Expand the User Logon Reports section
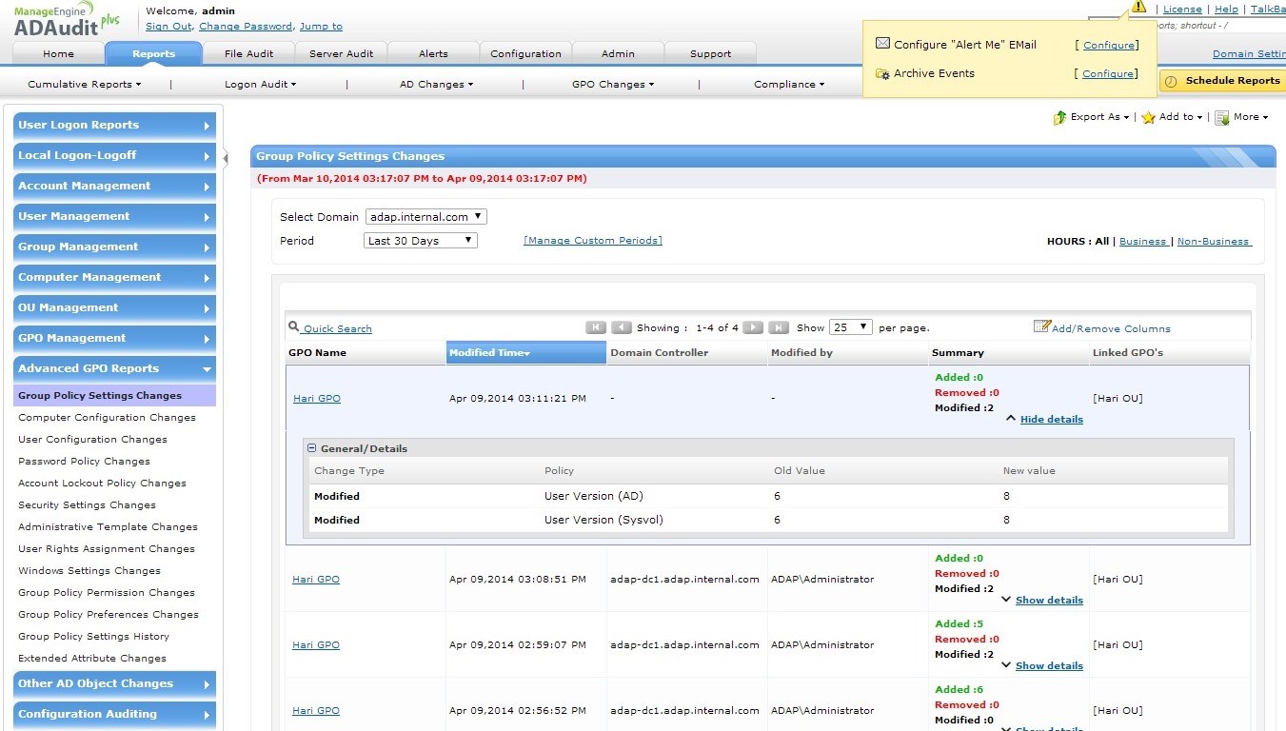The image size is (1286, 731). [x=114, y=125]
